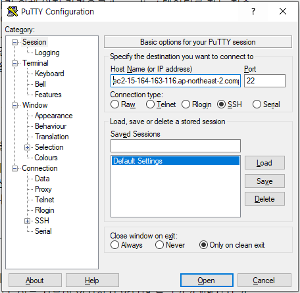Screen dimensions: 300x293
Task: Collapse the Window tree node
Action: pos(14,105)
